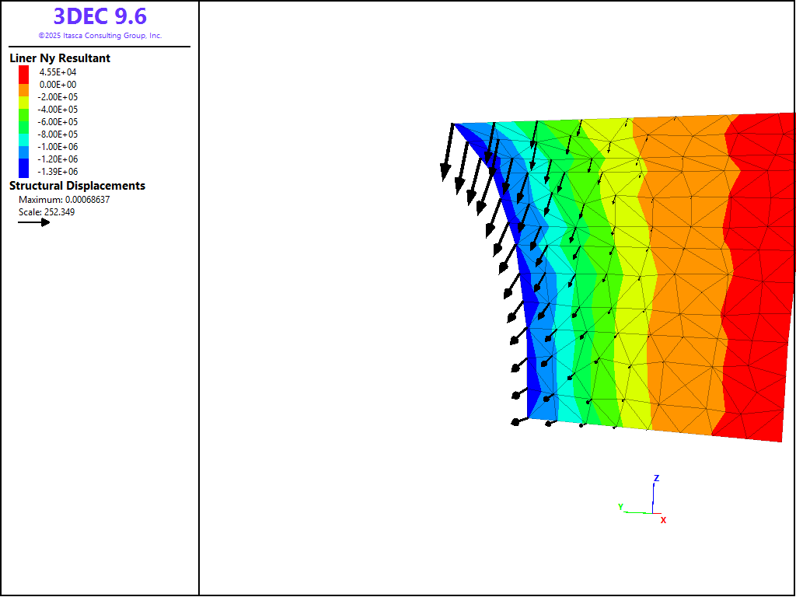This screenshot has width=796, height=597.
Task: Pick the dark blue swatch at legend bottom
Action: coord(24,168)
